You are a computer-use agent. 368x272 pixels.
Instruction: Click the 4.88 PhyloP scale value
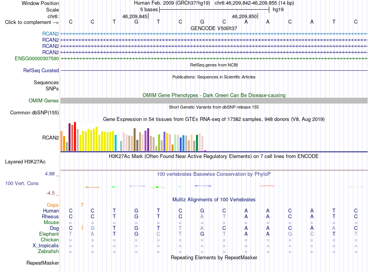(50, 174)
